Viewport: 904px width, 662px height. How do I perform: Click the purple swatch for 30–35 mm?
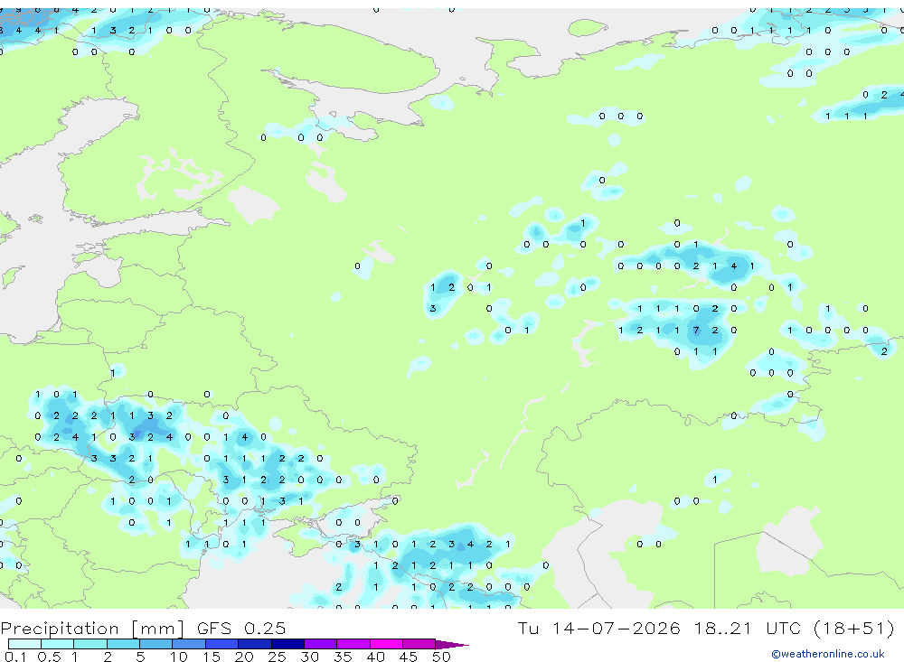(x=320, y=644)
